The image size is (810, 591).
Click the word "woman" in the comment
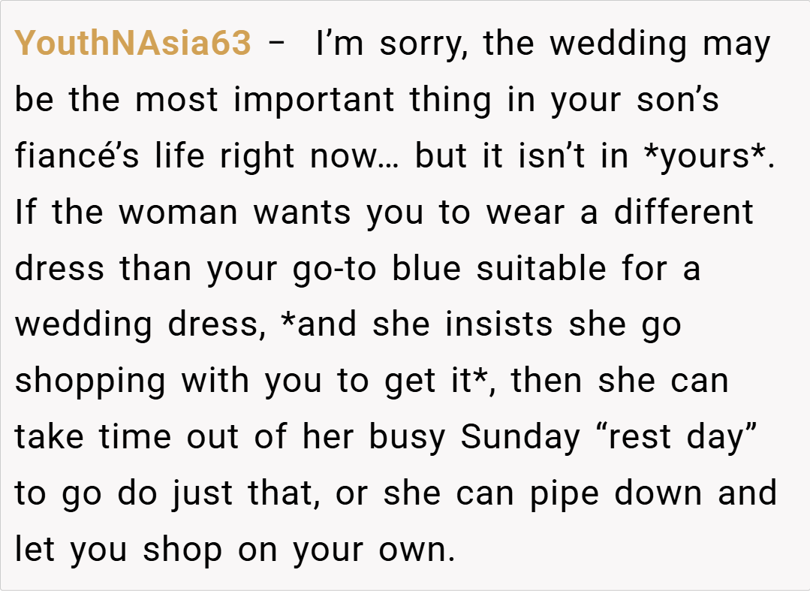tap(180, 213)
